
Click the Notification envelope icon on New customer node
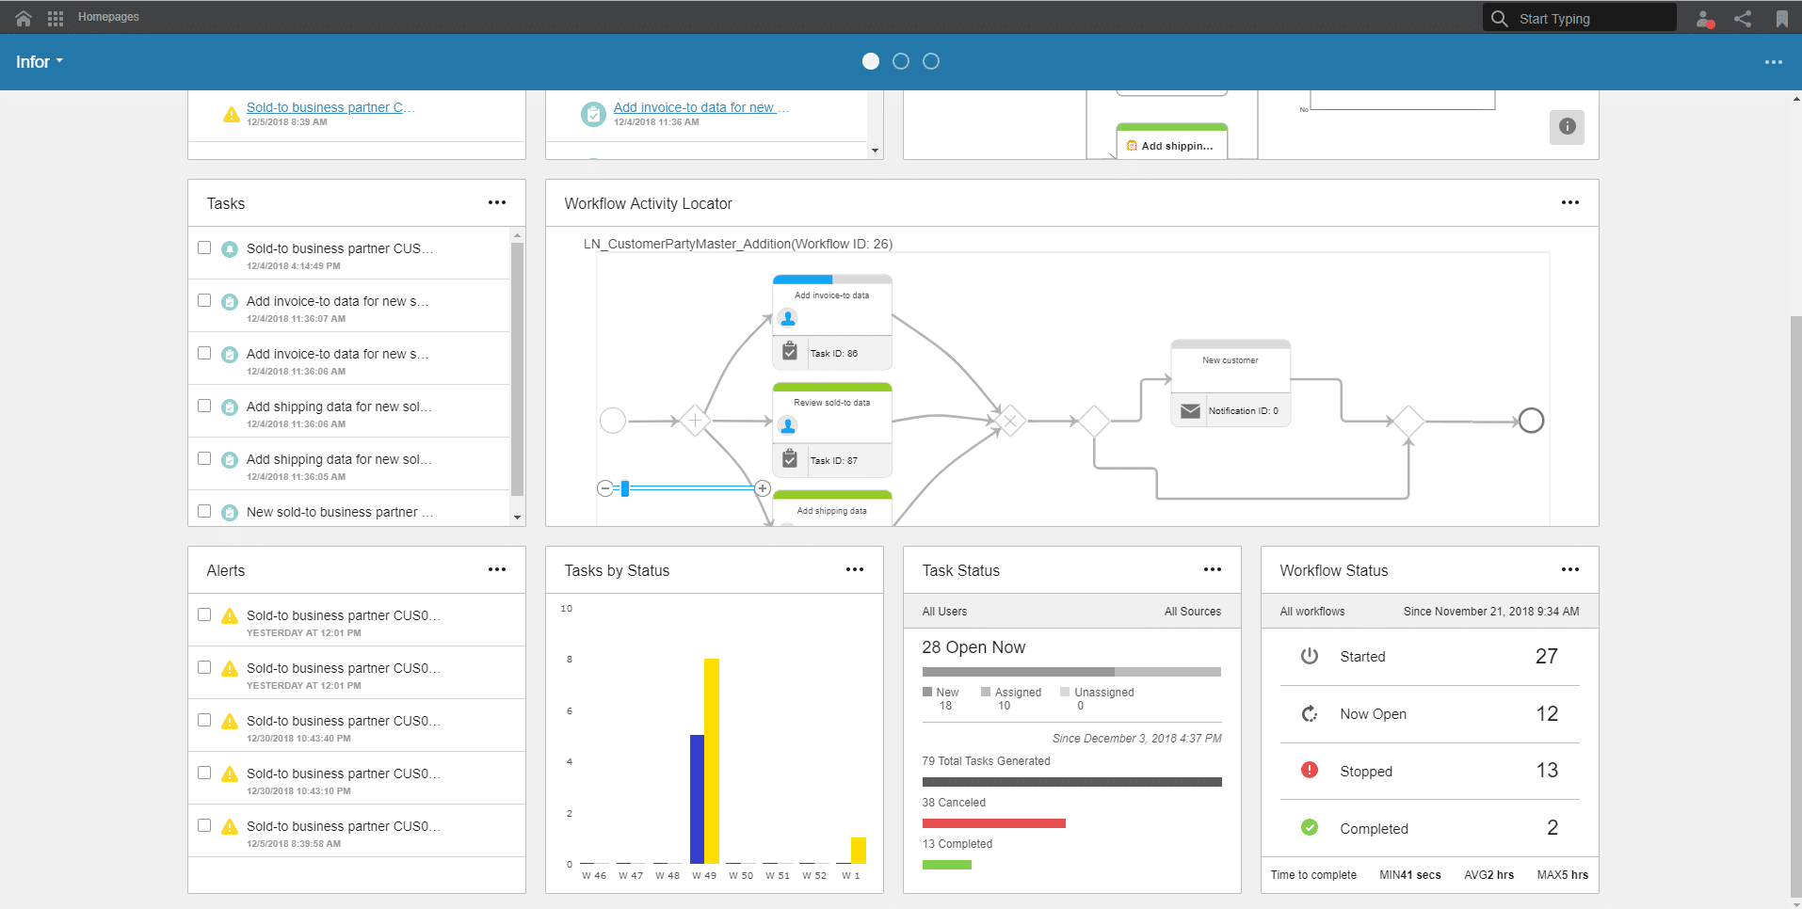(1190, 409)
